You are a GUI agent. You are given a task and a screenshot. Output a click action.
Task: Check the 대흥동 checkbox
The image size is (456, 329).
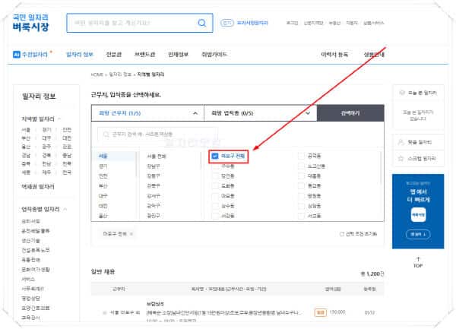pyautogui.click(x=301, y=176)
